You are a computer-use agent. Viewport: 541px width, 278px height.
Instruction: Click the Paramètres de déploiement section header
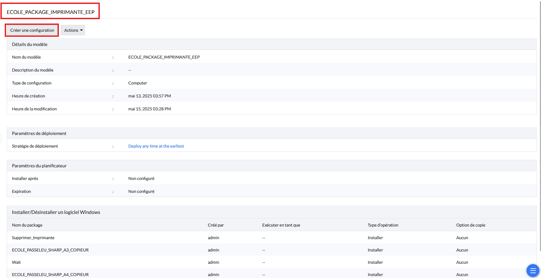point(272,133)
